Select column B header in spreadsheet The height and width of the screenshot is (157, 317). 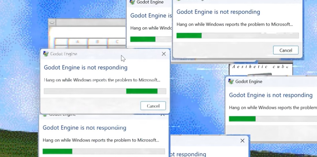point(97,42)
